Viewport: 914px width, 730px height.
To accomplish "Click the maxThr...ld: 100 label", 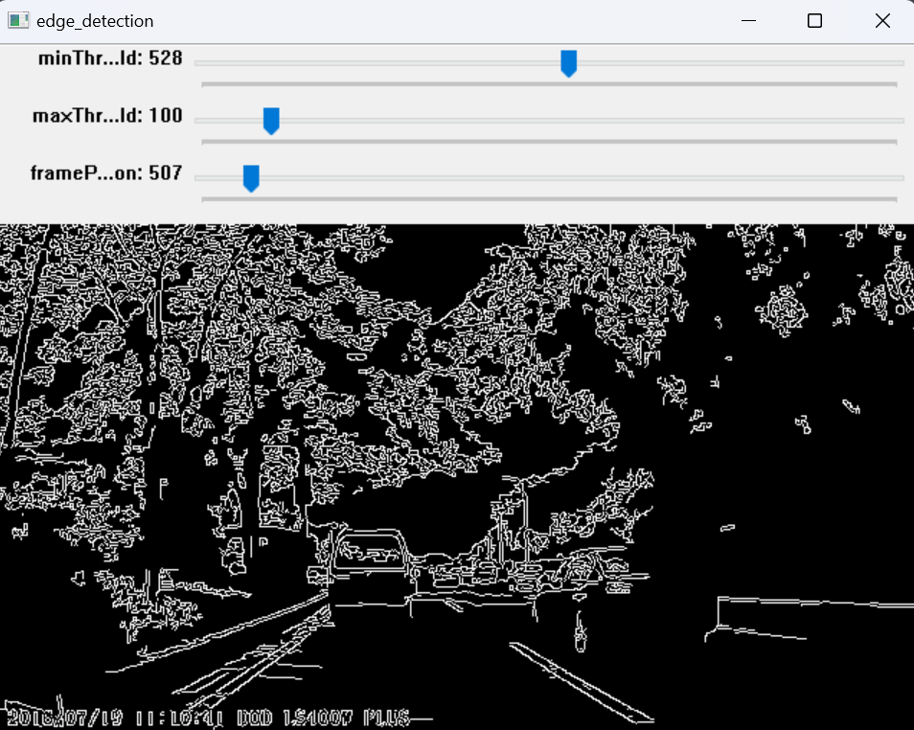I will click(x=107, y=116).
